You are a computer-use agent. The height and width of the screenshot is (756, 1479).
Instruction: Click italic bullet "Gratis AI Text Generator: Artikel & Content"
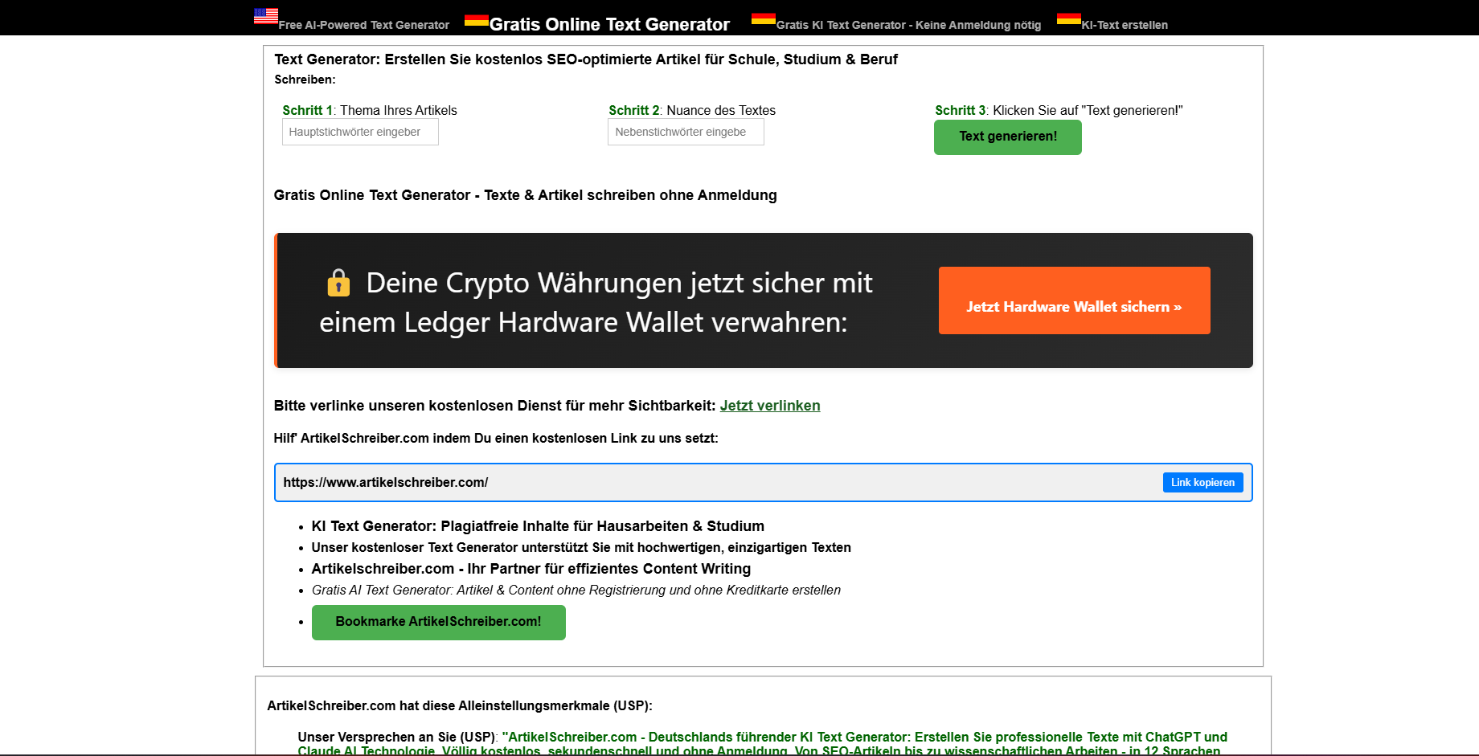coord(576,590)
